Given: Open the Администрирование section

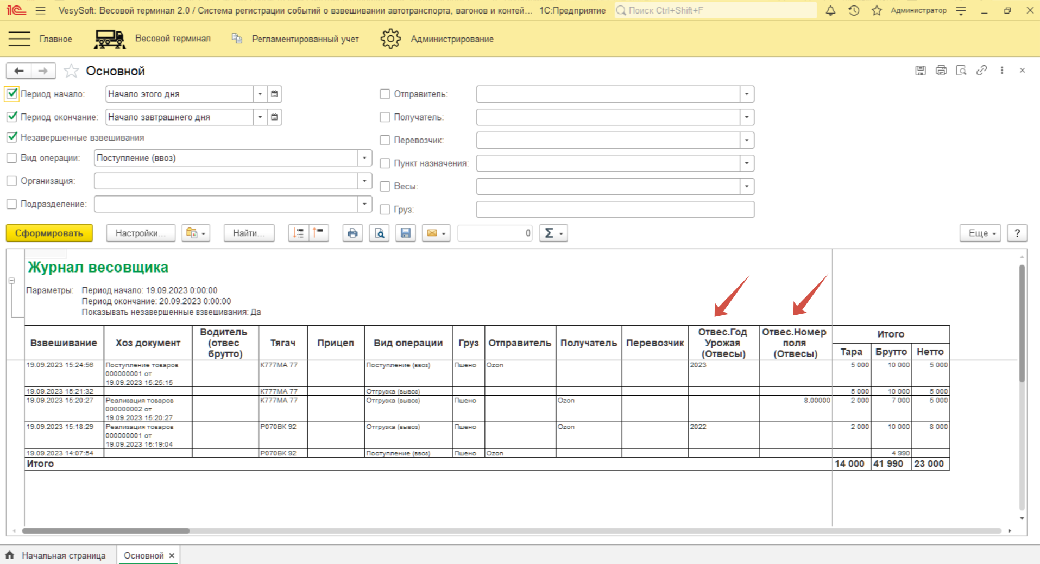Looking at the screenshot, I should (451, 39).
